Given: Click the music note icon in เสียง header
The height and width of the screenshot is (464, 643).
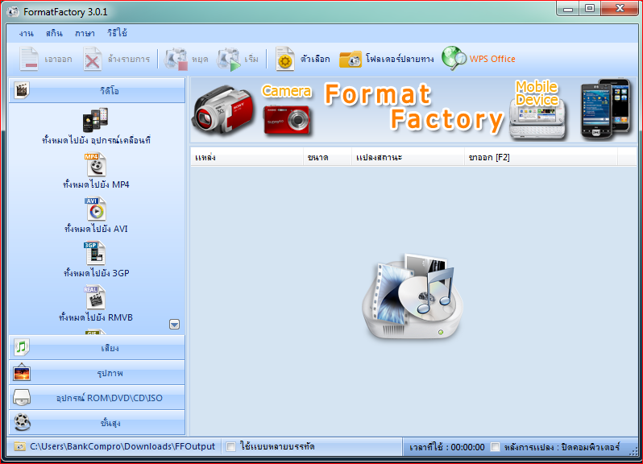Looking at the screenshot, I should 21,347.
